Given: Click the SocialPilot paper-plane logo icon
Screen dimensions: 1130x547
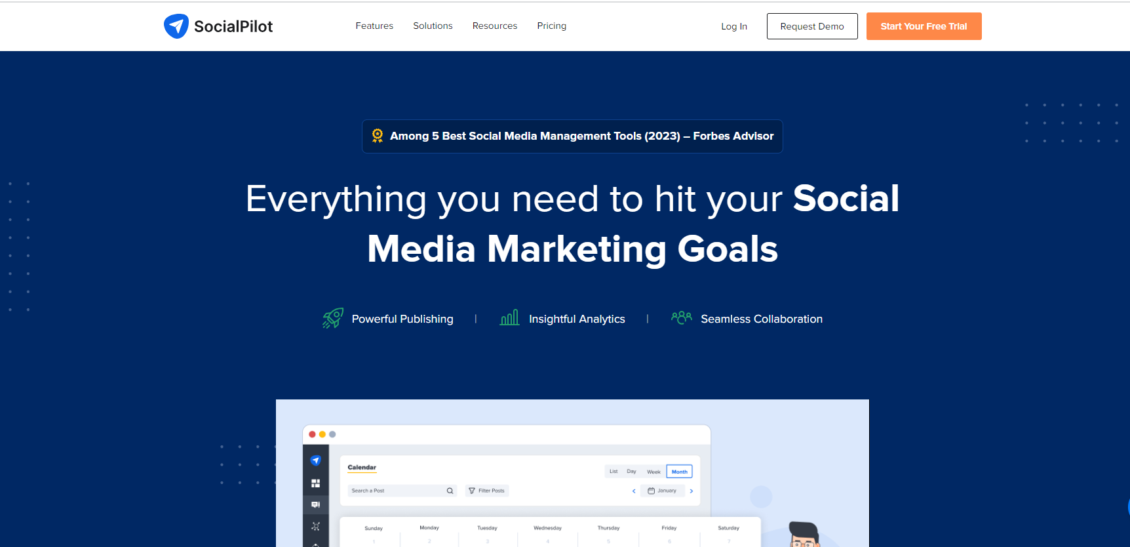Looking at the screenshot, I should [176, 26].
